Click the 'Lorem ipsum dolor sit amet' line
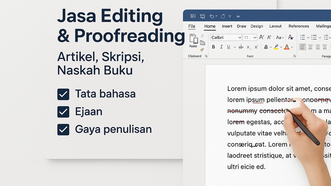The image size is (331, 186). (x=279, y=89)
